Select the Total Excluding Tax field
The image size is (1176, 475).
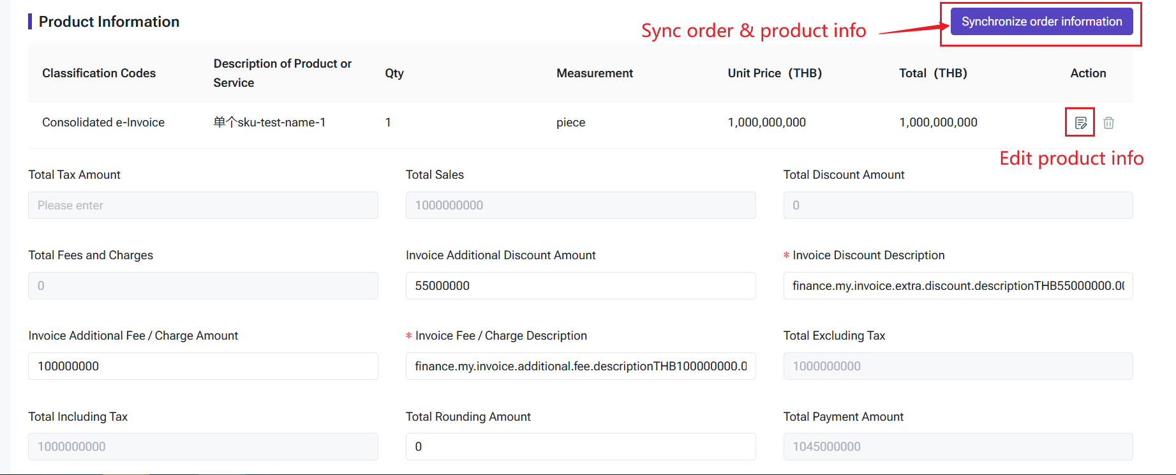point(957,366)
